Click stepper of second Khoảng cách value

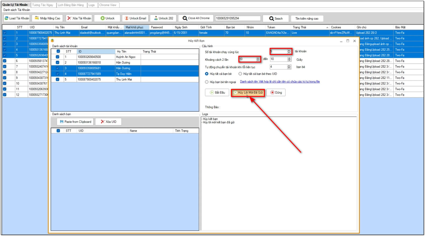coord(289,59)
